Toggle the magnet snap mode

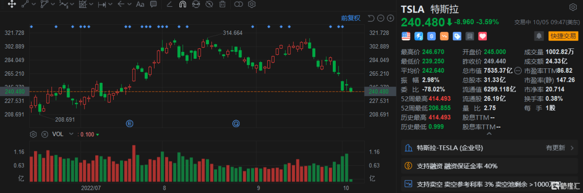[x=183, y=4]
